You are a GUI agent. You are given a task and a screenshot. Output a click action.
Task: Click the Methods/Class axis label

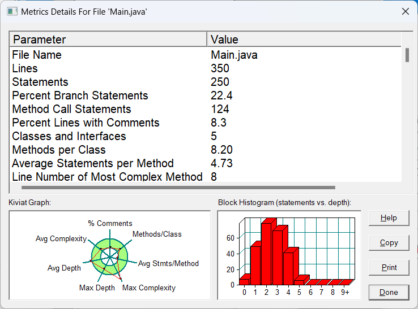(x=157, y=234)
